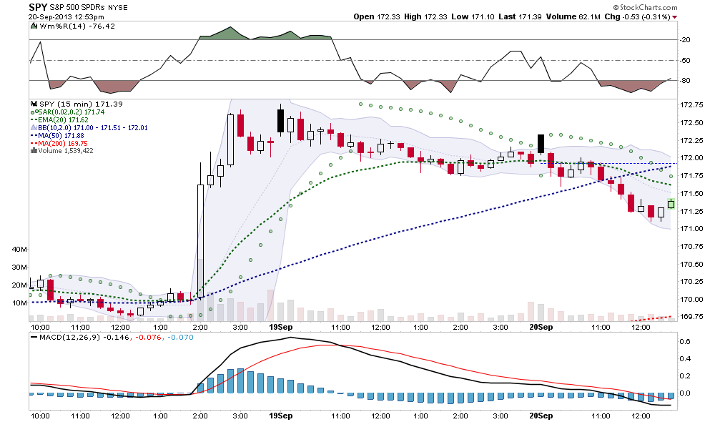
Task: Click the Low 171.10 value
Action: pyautogui.click(x=473, y=17)
